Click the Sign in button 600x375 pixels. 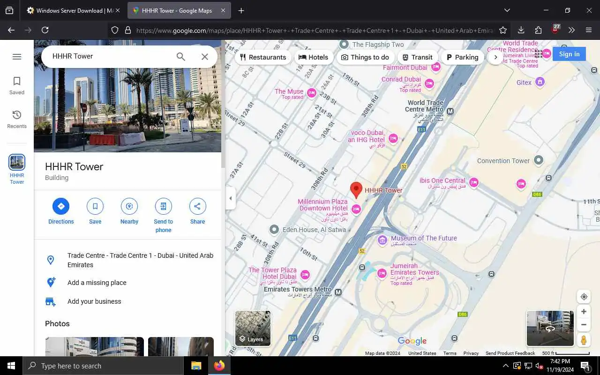pyautogui.click(x=569, y=54)
